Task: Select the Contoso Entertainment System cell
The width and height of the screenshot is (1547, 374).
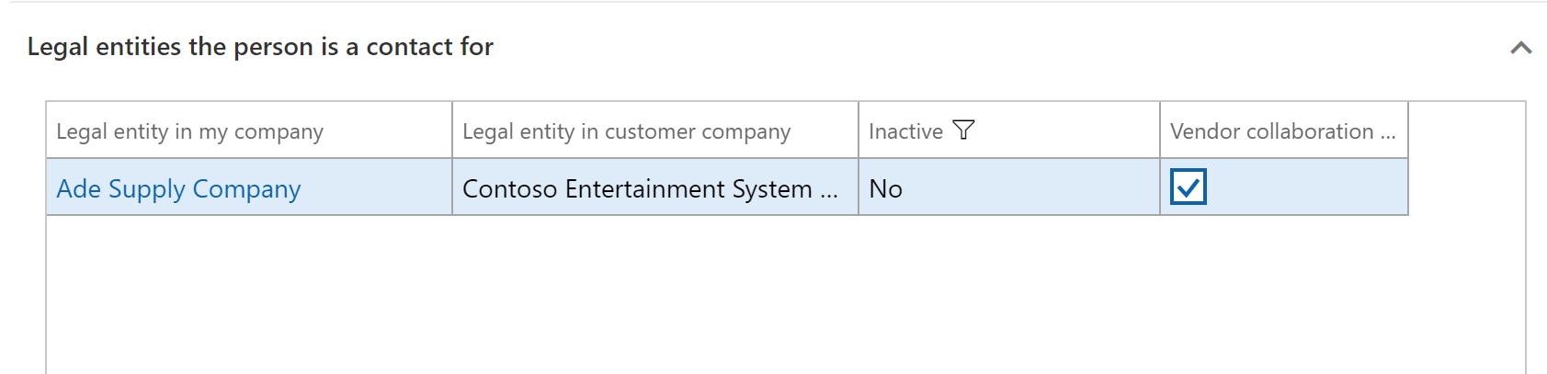Action: 636,188
